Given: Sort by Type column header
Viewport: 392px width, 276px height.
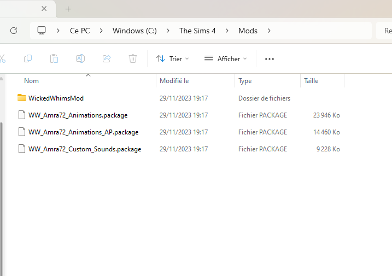Looking at the screenshot, I should click(x=245, y=81).
